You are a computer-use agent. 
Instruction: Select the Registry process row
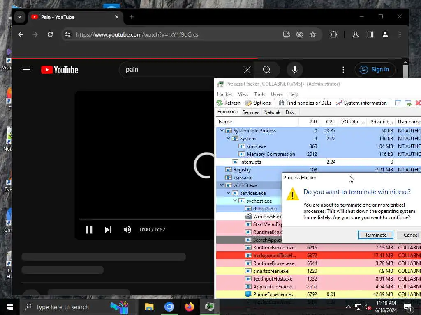(319, 169)
